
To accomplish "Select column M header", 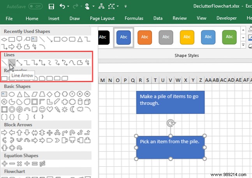I will (102, 80).
